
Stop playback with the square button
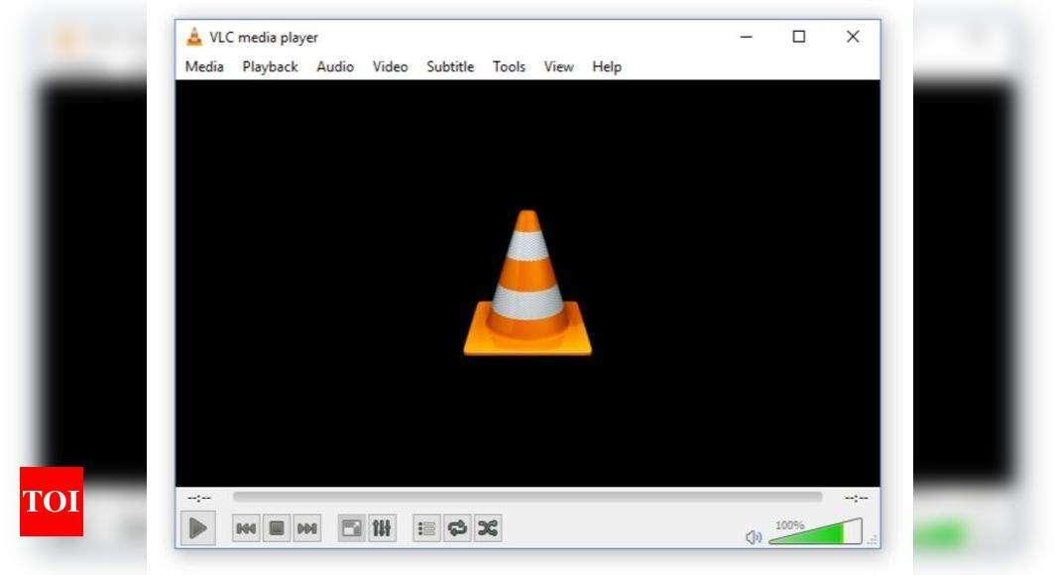[x=277, y=528]
